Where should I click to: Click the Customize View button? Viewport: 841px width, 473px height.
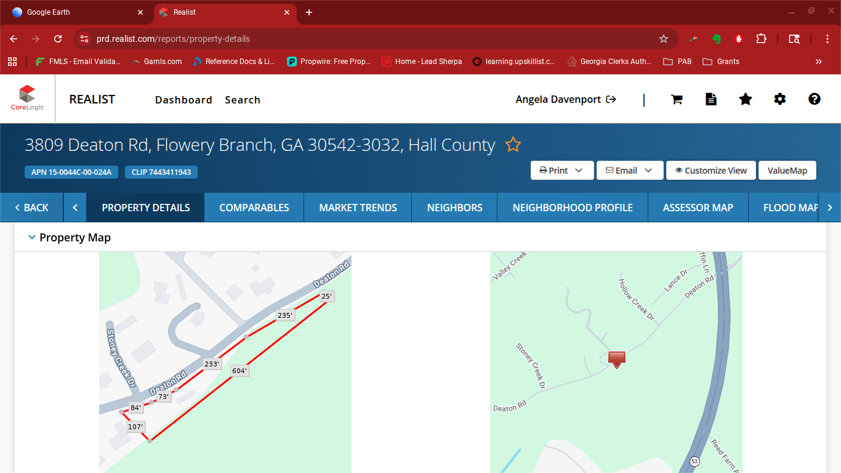(x=710, y=171)
